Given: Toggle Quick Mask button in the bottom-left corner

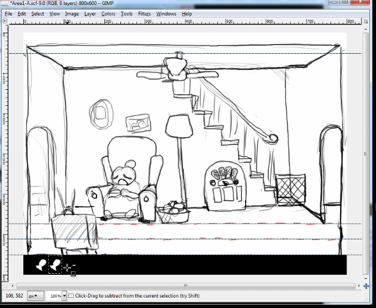Looking at the screenshot, I should tap(5, 286).
